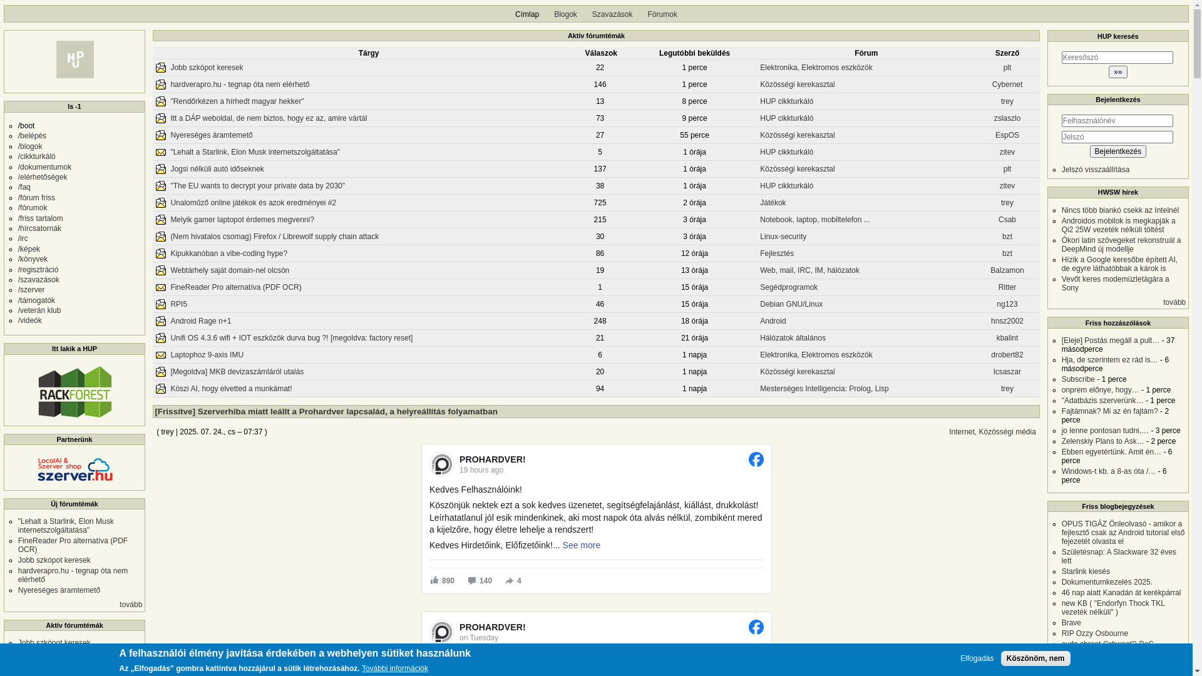The image size is (1202, 676).
Task: Open the Címlap tab
Action: [x=527, y=14]
